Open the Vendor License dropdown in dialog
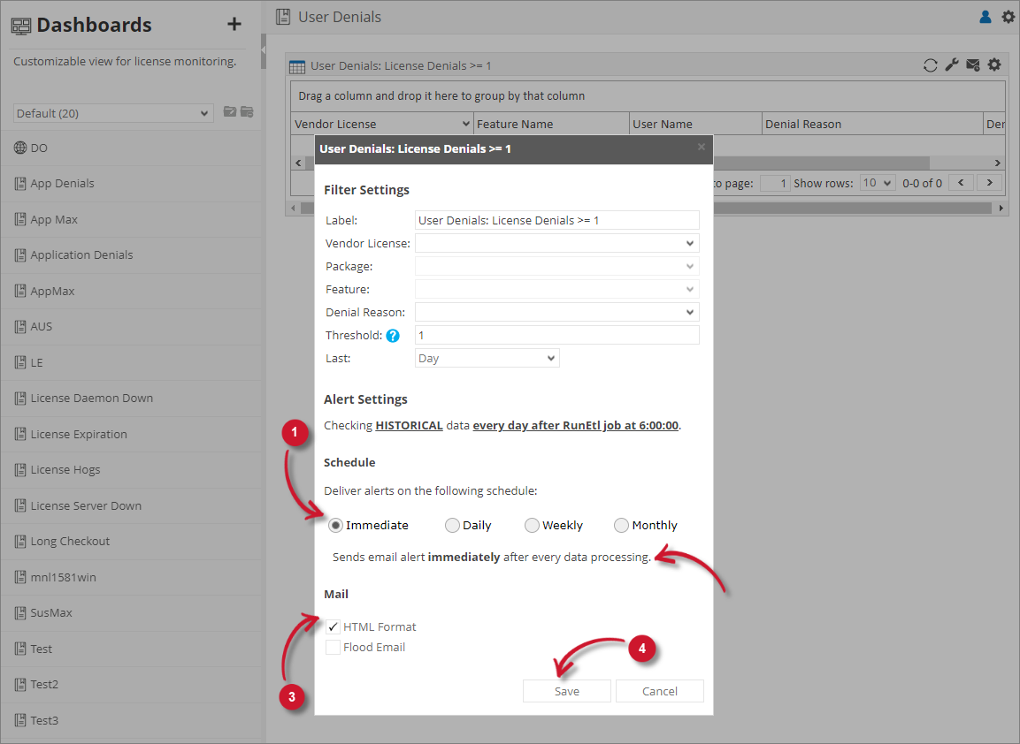The image size is (1020, 744). click(556, 243)
